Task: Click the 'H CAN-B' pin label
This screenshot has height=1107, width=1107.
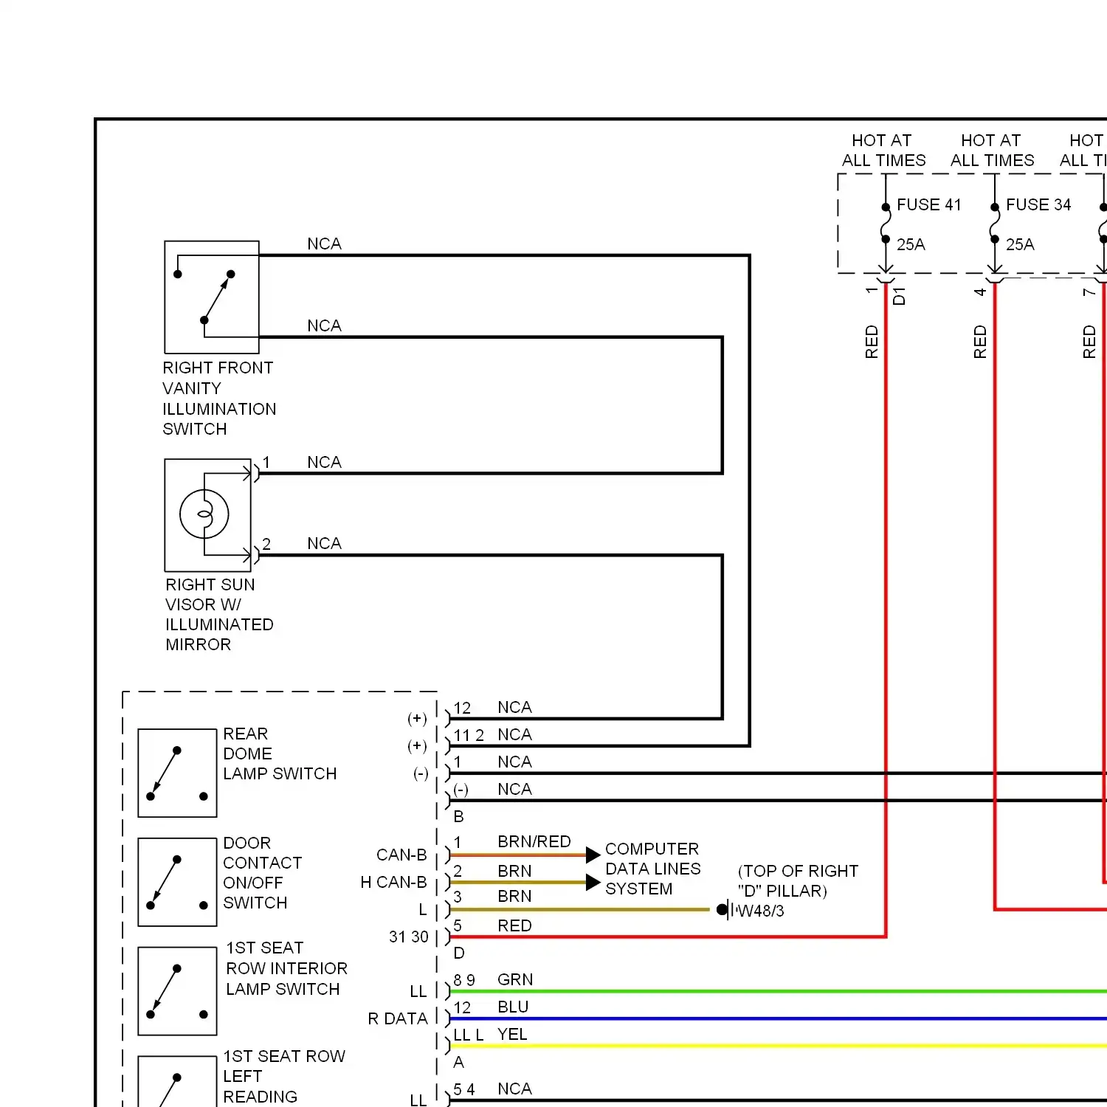Action: (393, 883)
